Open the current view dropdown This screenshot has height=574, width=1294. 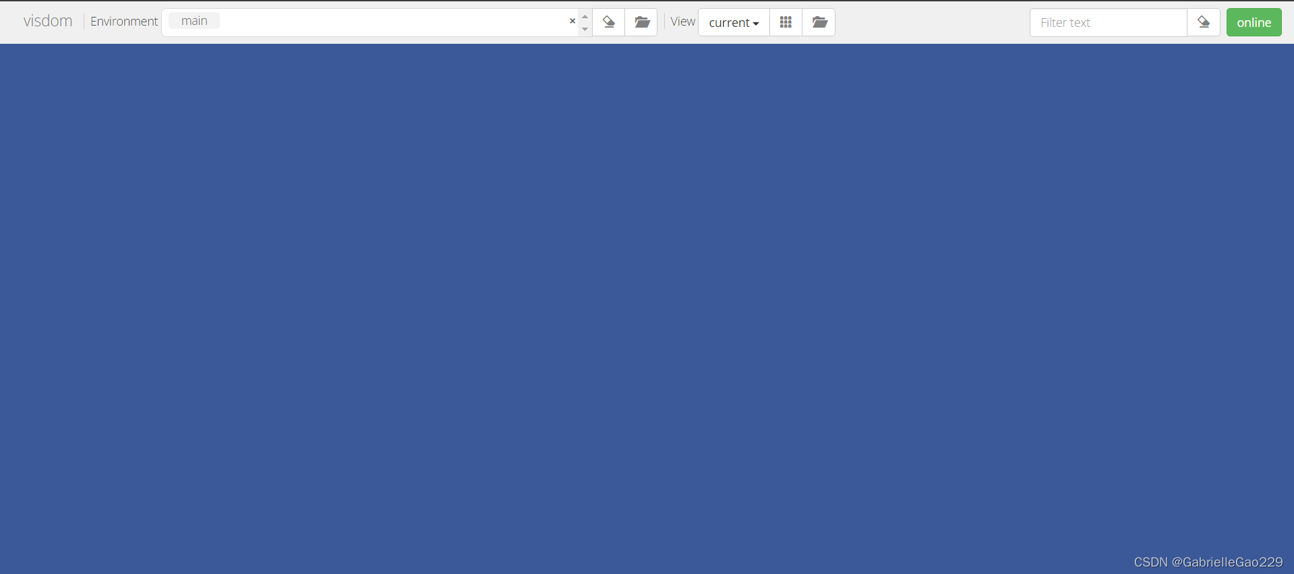tap(734, 22)
